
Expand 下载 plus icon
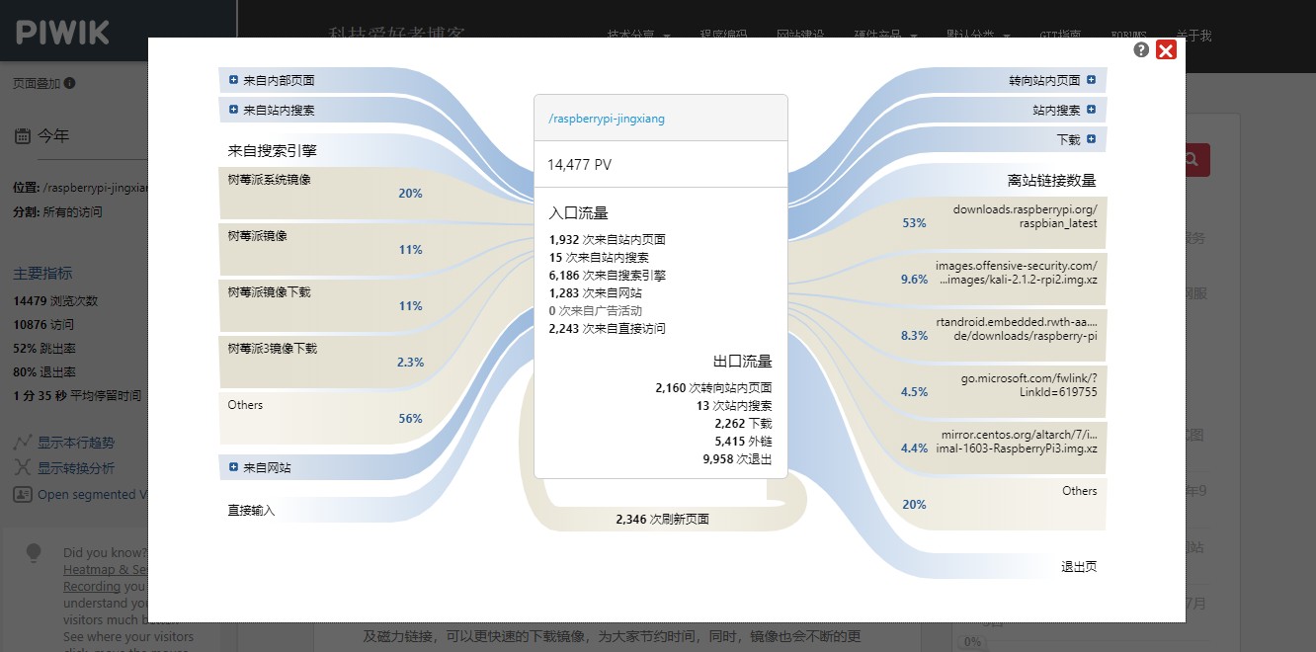point(1091,139)
